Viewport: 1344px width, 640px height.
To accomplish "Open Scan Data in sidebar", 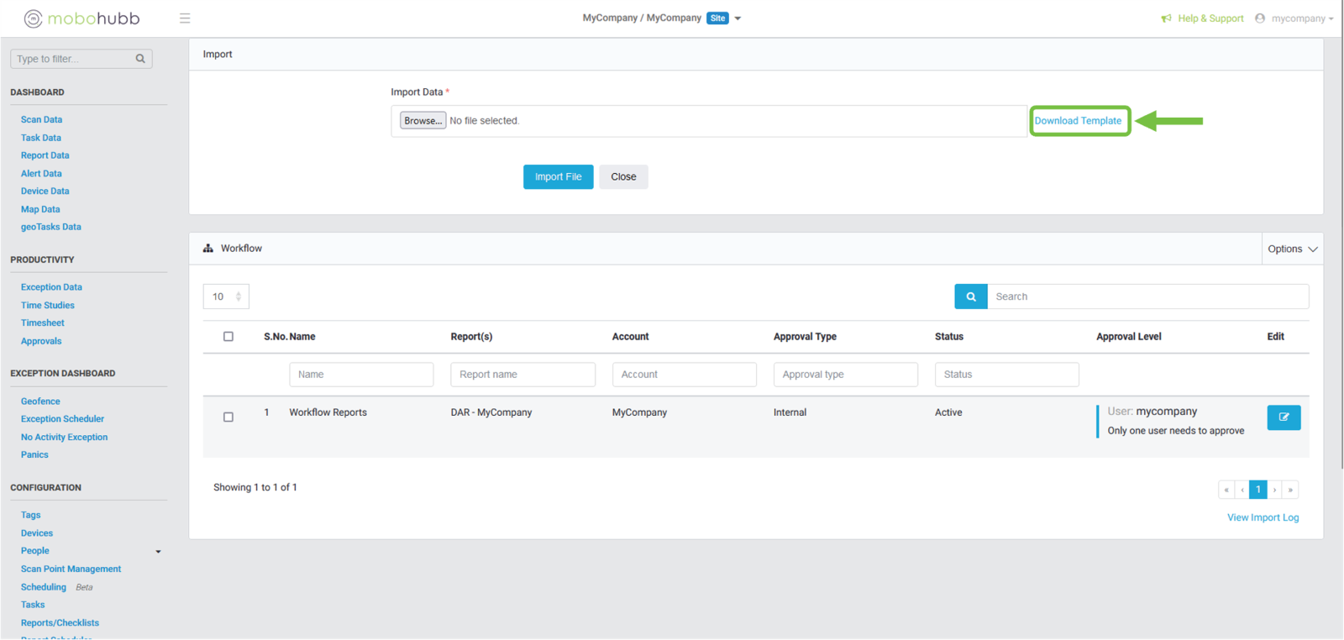I will [41, 120].
